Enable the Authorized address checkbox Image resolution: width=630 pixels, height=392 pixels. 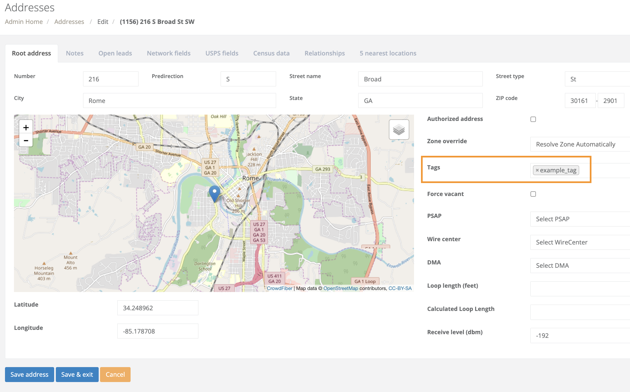[x=533, y=119]
